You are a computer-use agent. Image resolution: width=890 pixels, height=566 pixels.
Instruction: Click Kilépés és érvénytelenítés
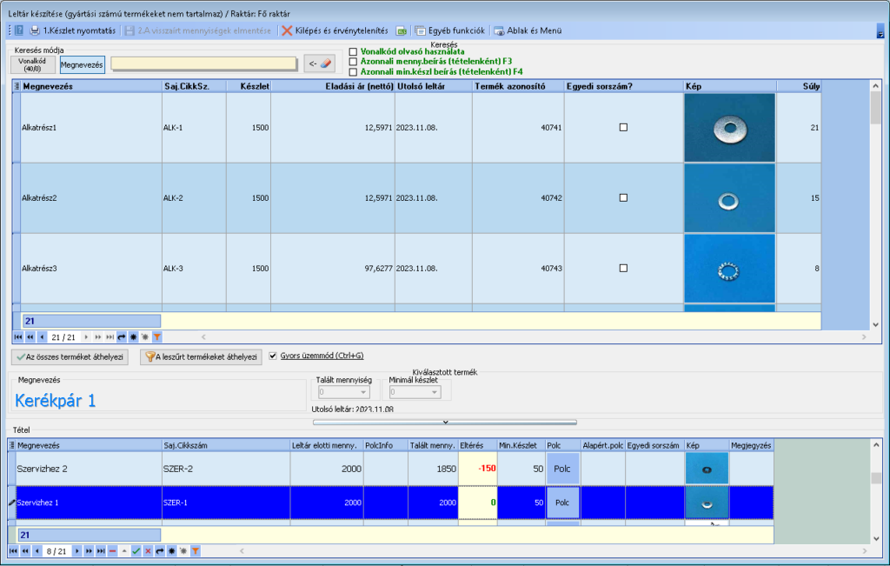[x=335, y=30]
